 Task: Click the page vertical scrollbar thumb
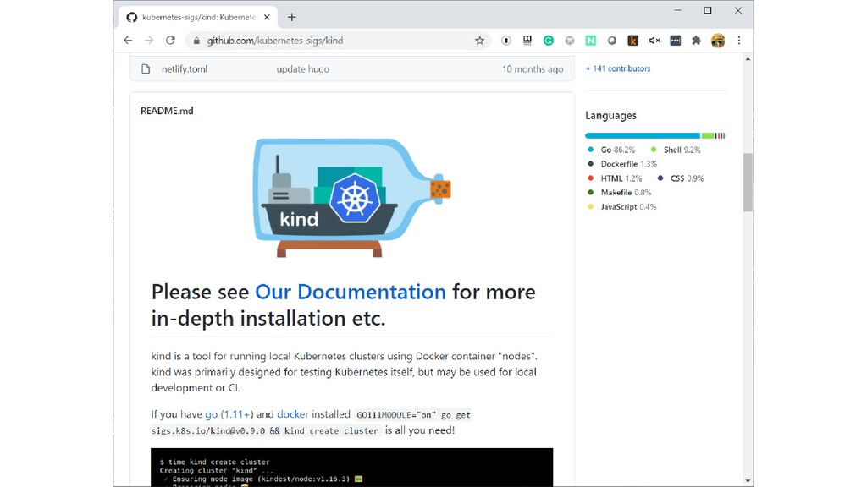748,183
